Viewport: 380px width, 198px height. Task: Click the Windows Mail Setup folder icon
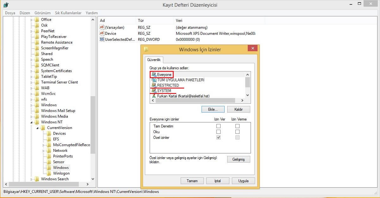click(x=37, y=111)
